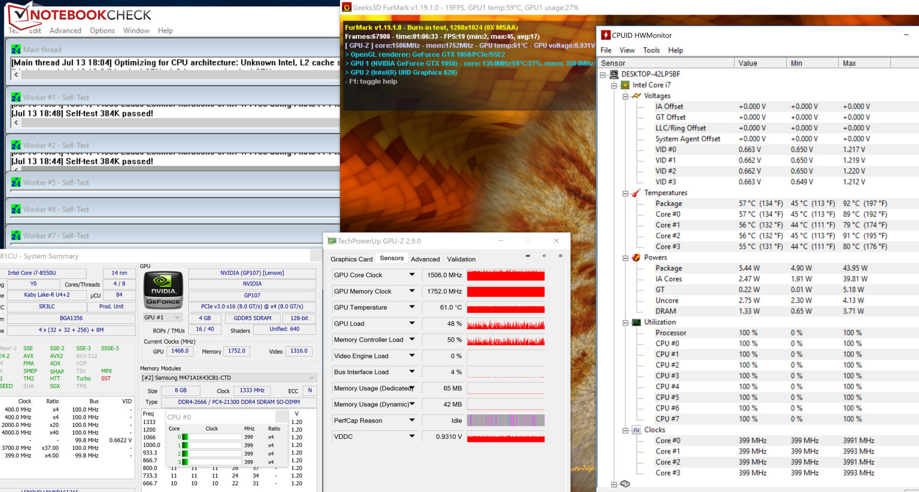Collapse the Utilization tree section
Viewport: 919px width, 492px height.
625,323
